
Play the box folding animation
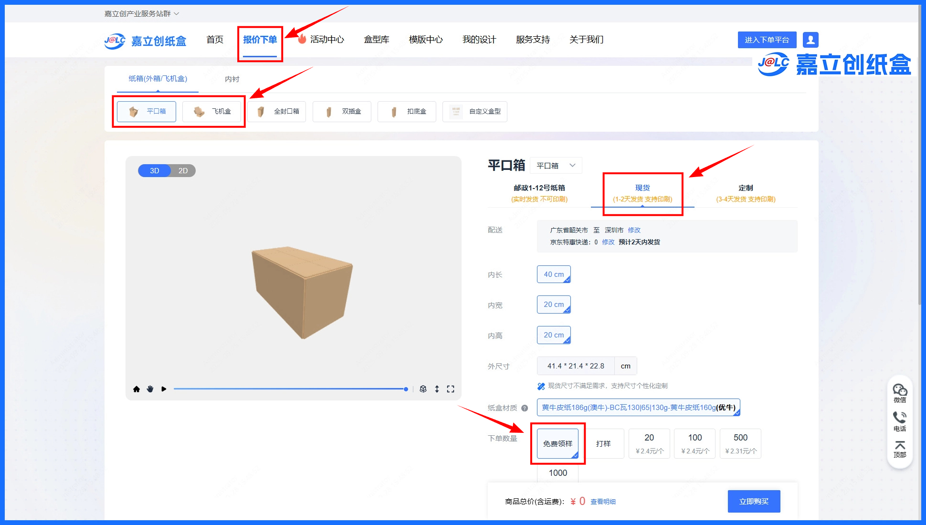tap(164, 389)
